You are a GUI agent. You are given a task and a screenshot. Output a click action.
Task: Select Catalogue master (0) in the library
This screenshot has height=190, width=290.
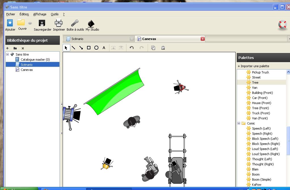click(35, 60)
